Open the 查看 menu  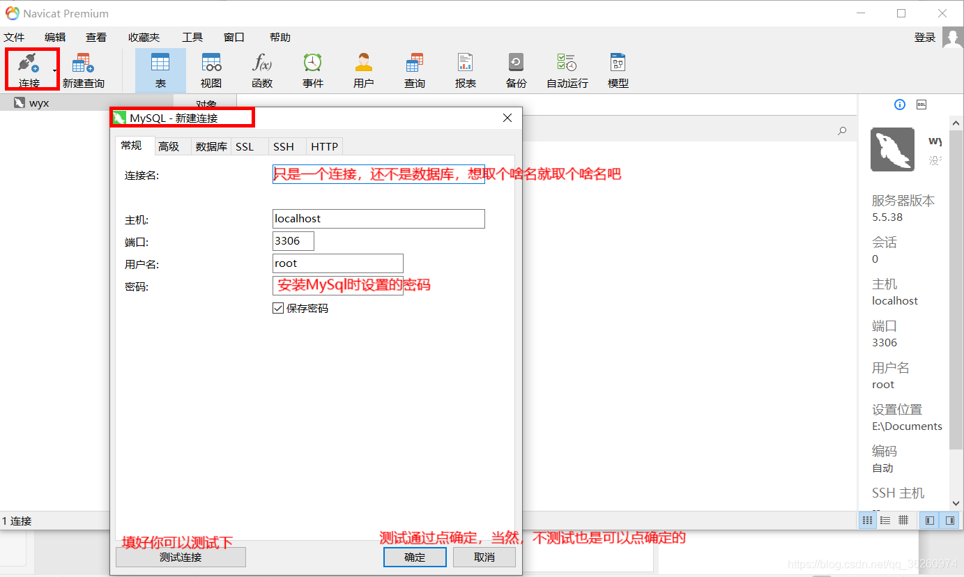tap(96, 38)
